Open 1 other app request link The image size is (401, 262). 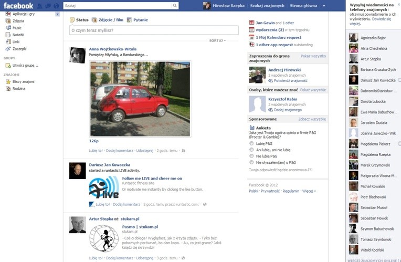coord(274,45)
